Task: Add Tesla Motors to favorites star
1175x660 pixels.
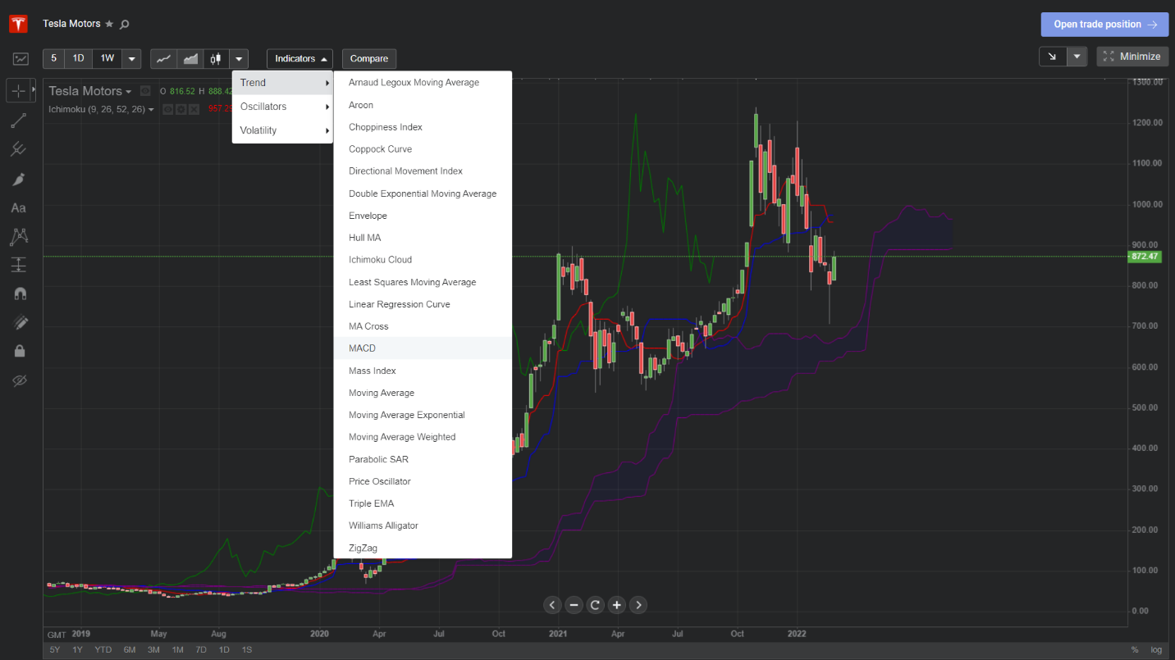Action: (109, 24)
